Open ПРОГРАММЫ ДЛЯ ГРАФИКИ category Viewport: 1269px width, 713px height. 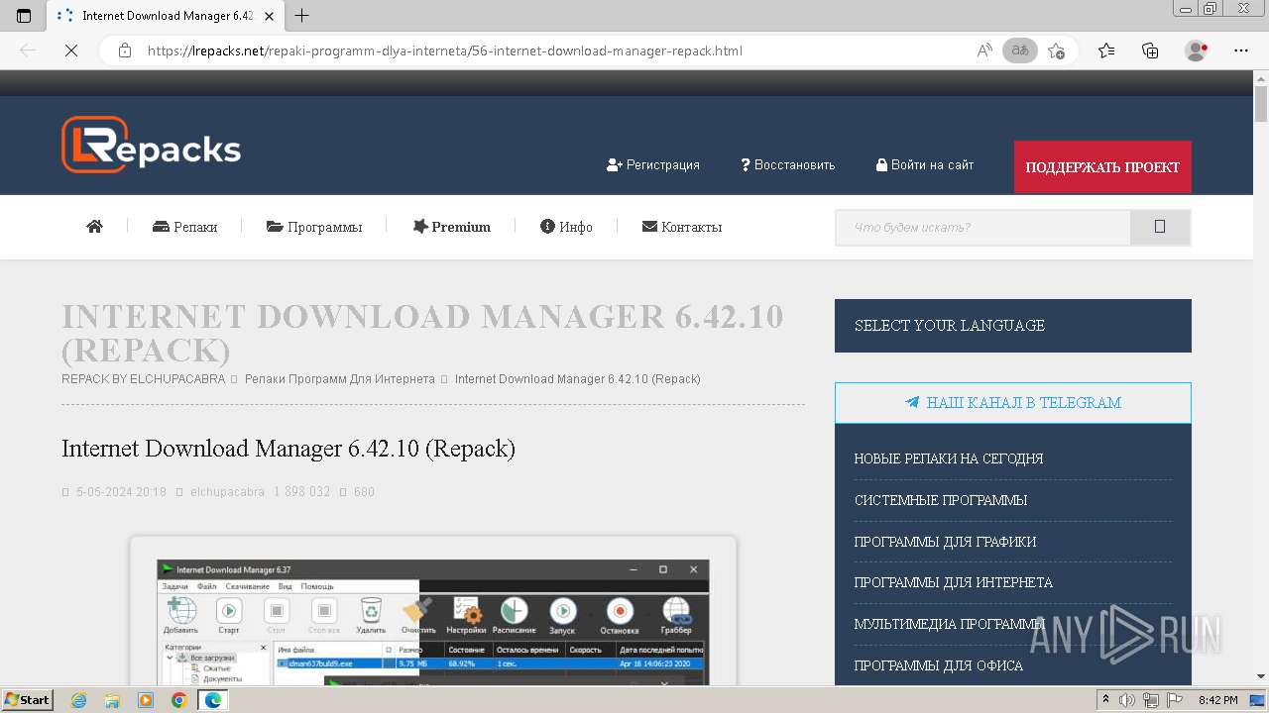tap(946, 542)
